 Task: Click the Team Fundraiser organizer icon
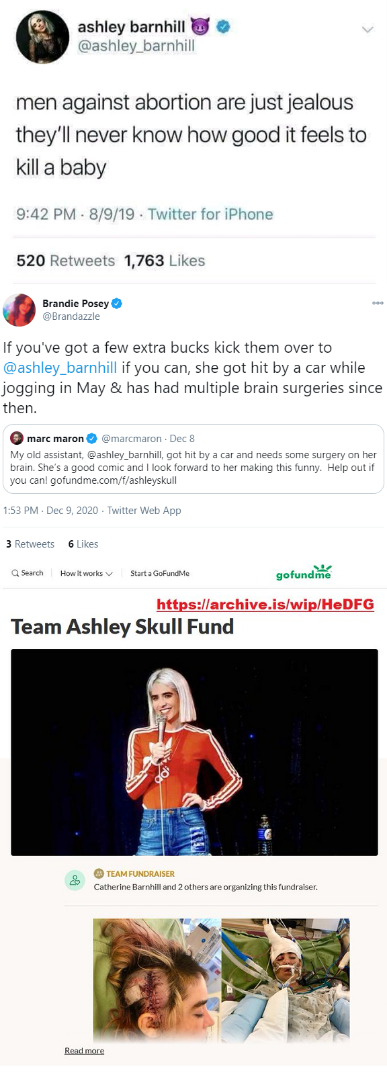[x=75, y=880]
